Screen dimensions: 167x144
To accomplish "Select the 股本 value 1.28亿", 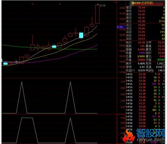I will [161, 63].
